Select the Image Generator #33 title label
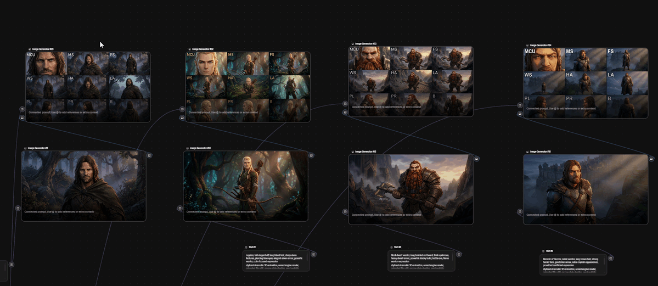Screen dimensions: 658x286 click(366, 44)
